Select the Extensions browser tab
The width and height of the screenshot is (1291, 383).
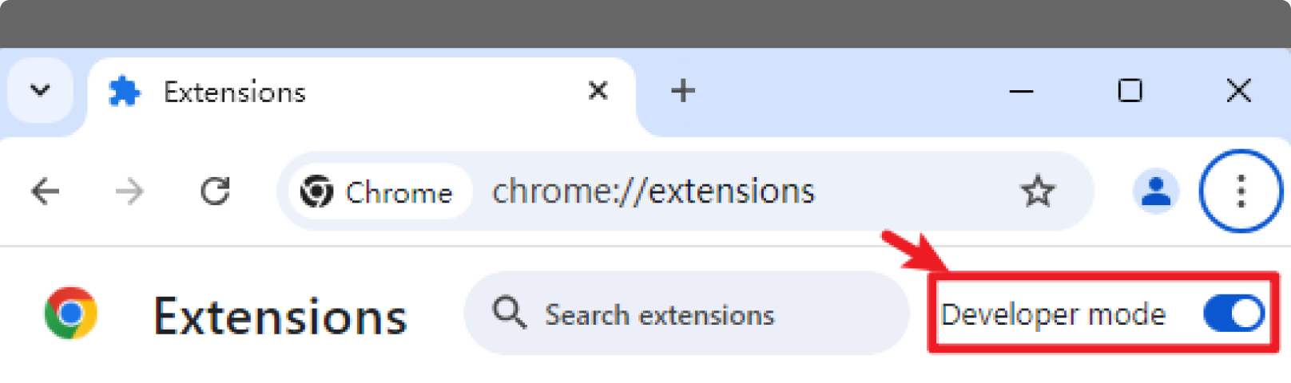click(x=320, y=93)
